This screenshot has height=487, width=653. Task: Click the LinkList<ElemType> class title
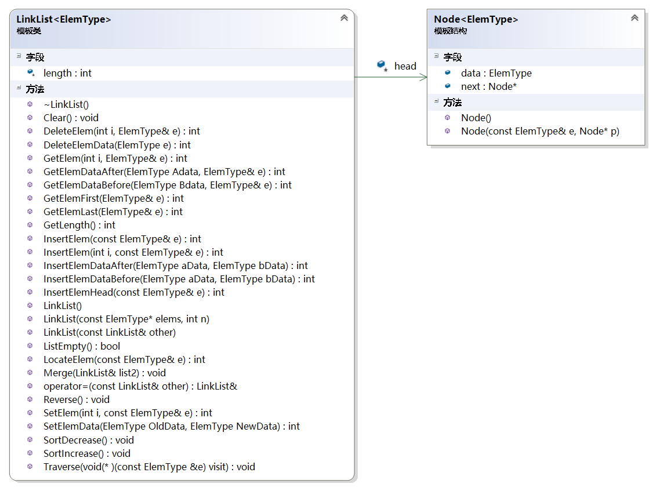pos(63,19)
